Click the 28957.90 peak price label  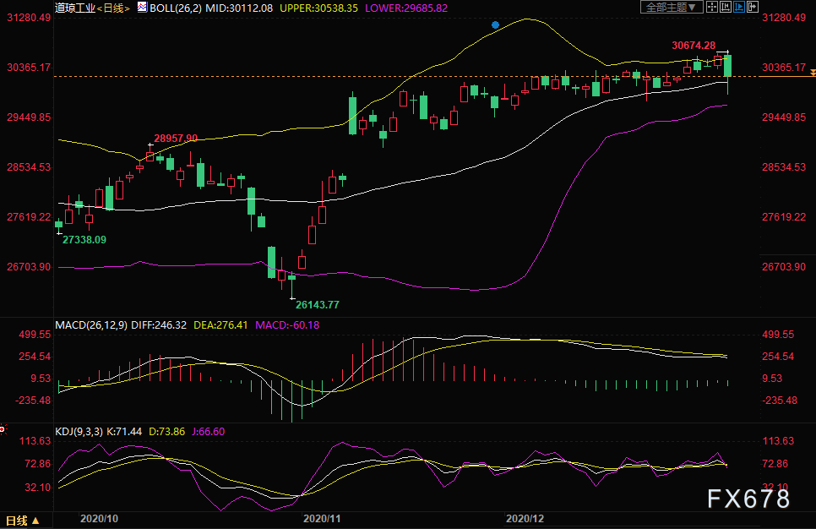pos(176,138)
